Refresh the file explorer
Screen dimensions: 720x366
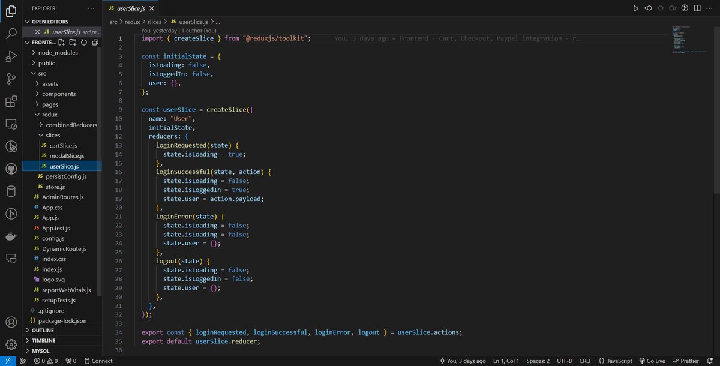pyautogui.click(x=84, y=43)
